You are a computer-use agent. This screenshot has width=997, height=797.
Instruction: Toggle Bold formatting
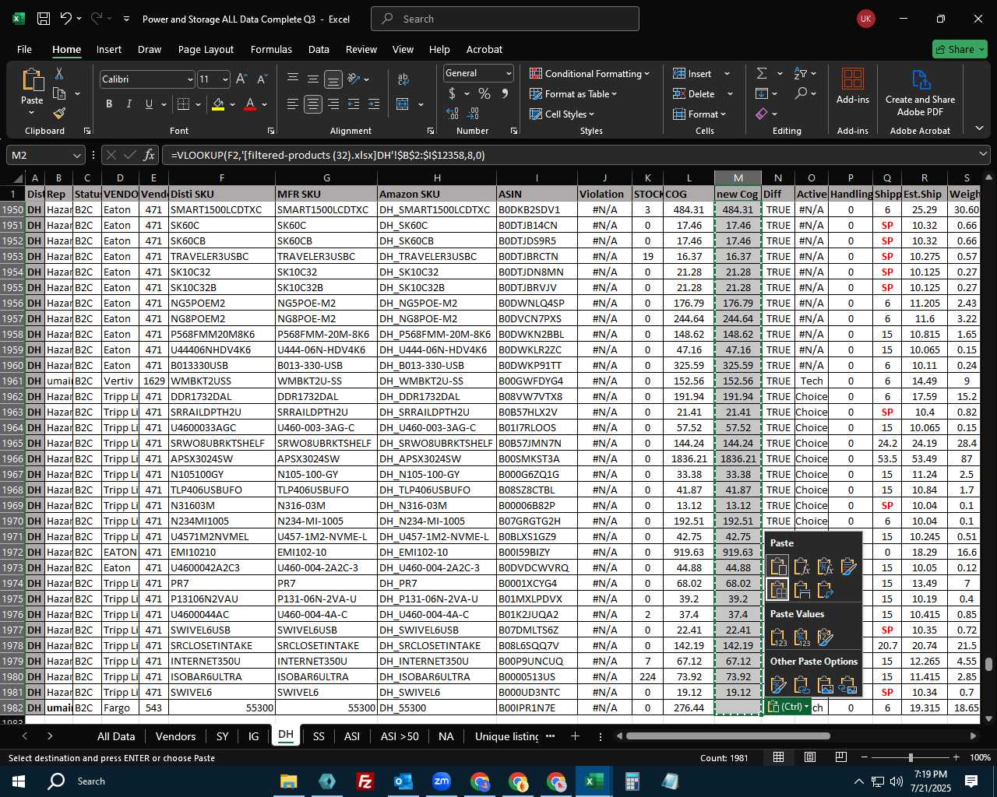click(109, 104)
